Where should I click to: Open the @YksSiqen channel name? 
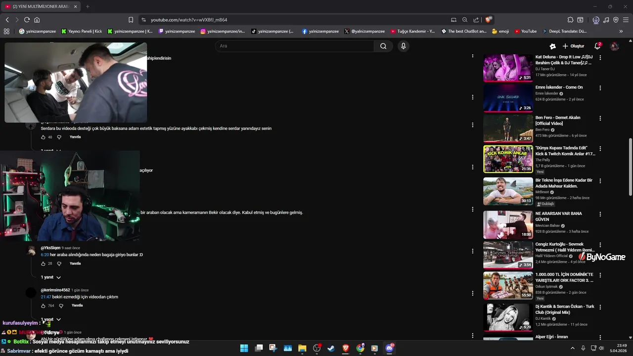click(50, 248)
